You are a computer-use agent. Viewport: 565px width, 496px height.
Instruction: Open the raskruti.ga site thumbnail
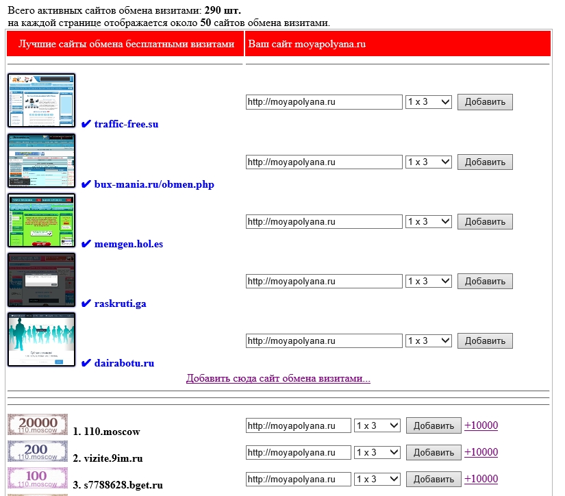point(42,280)
